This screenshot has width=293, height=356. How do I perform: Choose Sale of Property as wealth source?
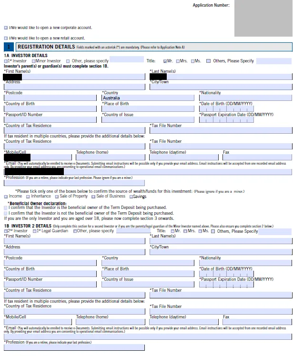[56, 197]
